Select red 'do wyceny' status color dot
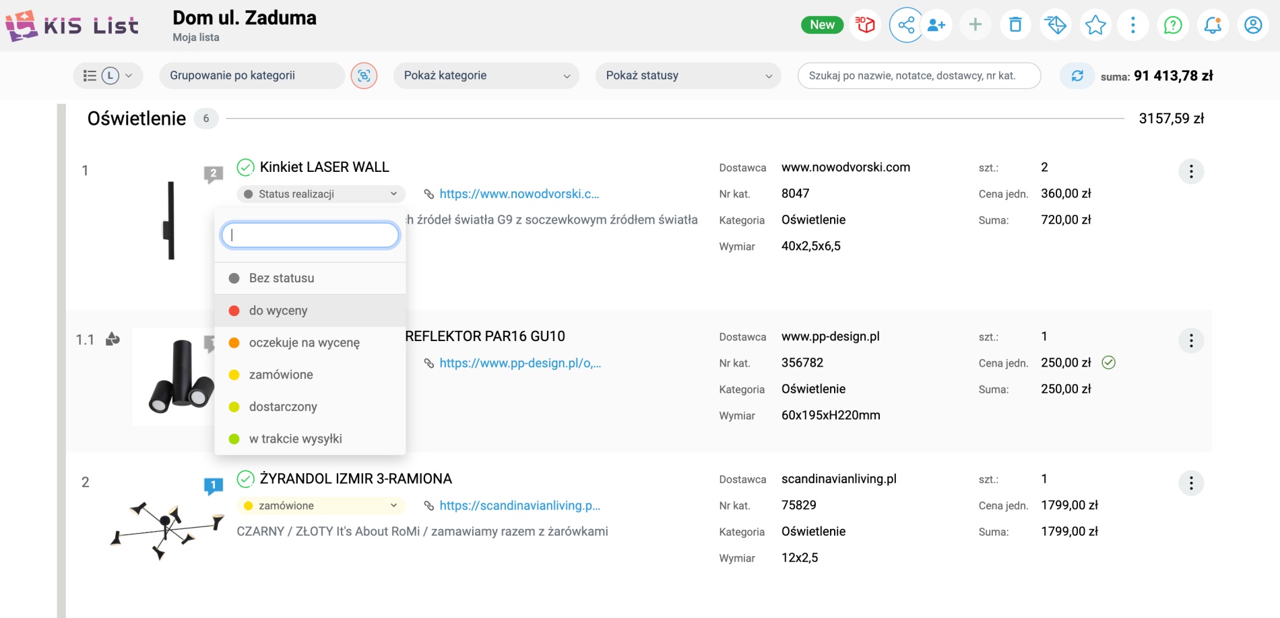Screen dimensions: 1280x618 [x=234, y=311]
